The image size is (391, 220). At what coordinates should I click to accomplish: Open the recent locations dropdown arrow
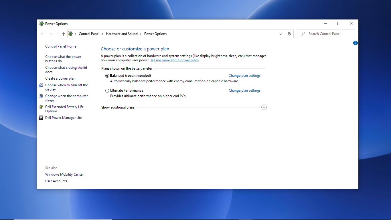[x=58, y=34]
